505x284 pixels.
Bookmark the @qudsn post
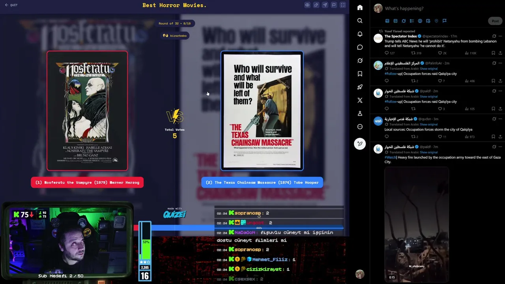(x=493, y=136)
